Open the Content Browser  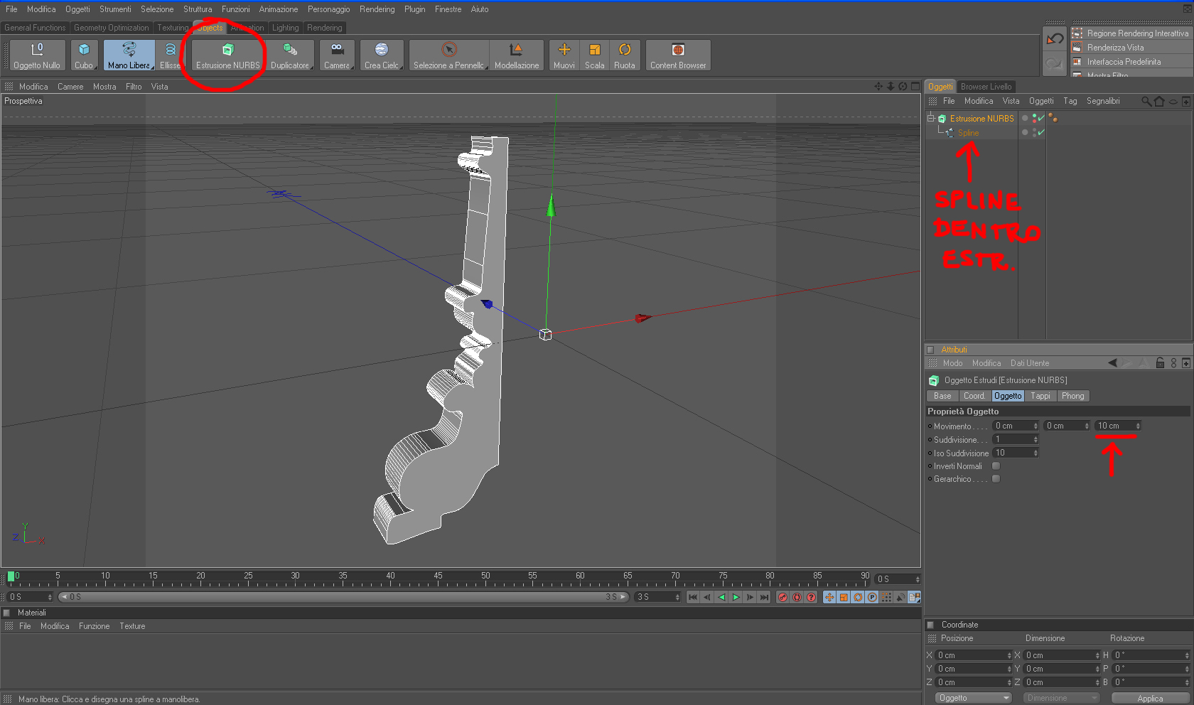pos(678,55)
